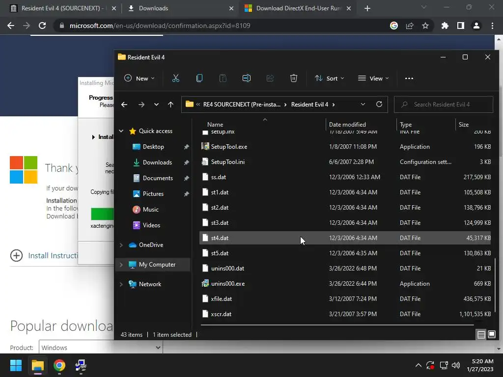Screen dimensions: 503x377
Task: Click the search Resident Evil 4 field
Action: (x=444, y=105)
